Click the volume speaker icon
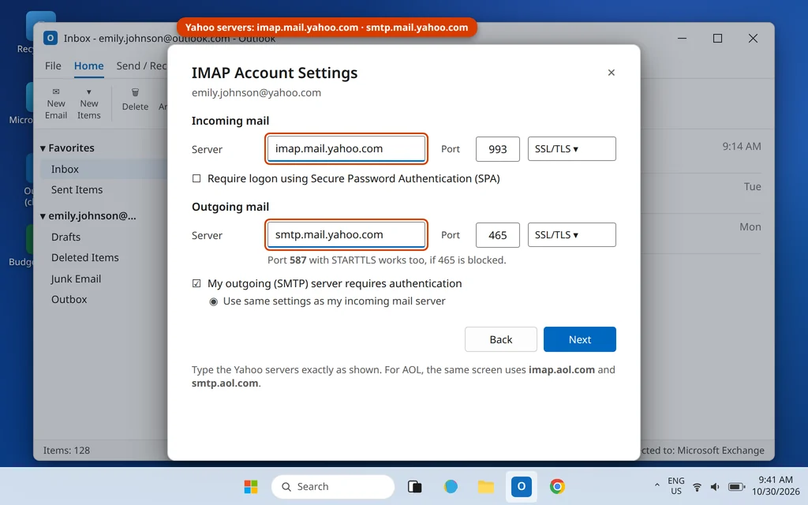This screenshot has height=505, width=808. click(715, 487)
